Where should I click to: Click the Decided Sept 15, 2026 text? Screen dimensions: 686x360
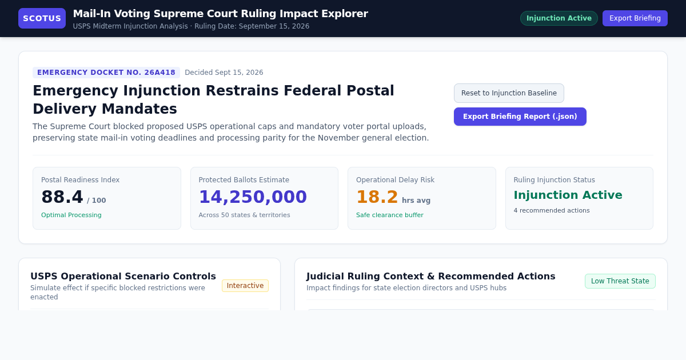224,73
